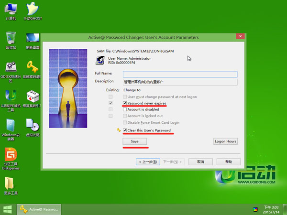Click the RID: 0x000001F4 text
Image resolution: width=287 pixels, height=215 pixels.
pyautogui.click(x=121, y=63)
